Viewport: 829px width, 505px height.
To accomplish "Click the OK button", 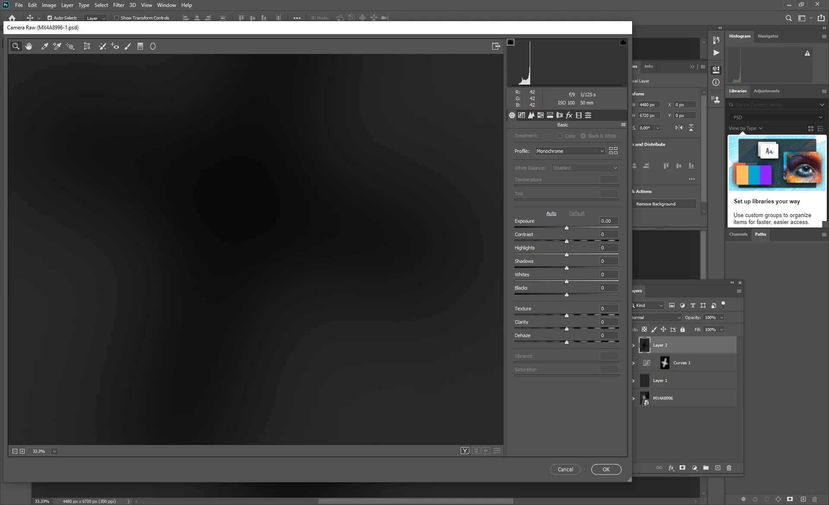I will click(x=606, y=469).
